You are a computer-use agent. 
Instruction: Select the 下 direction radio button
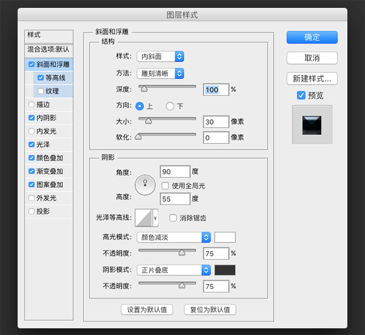pos(170,106)
